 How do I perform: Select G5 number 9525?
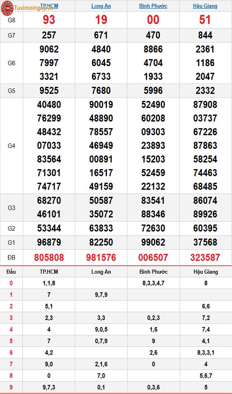click(49, 91)
